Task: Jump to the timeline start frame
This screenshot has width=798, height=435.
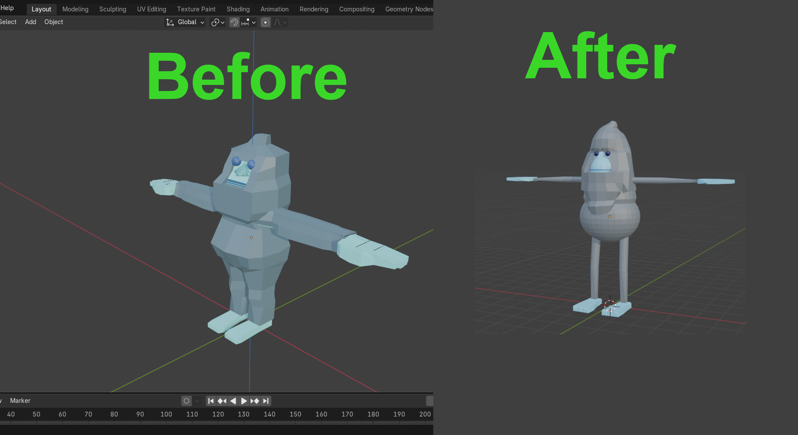Action: pyautogui.click(x=211, y=401)
